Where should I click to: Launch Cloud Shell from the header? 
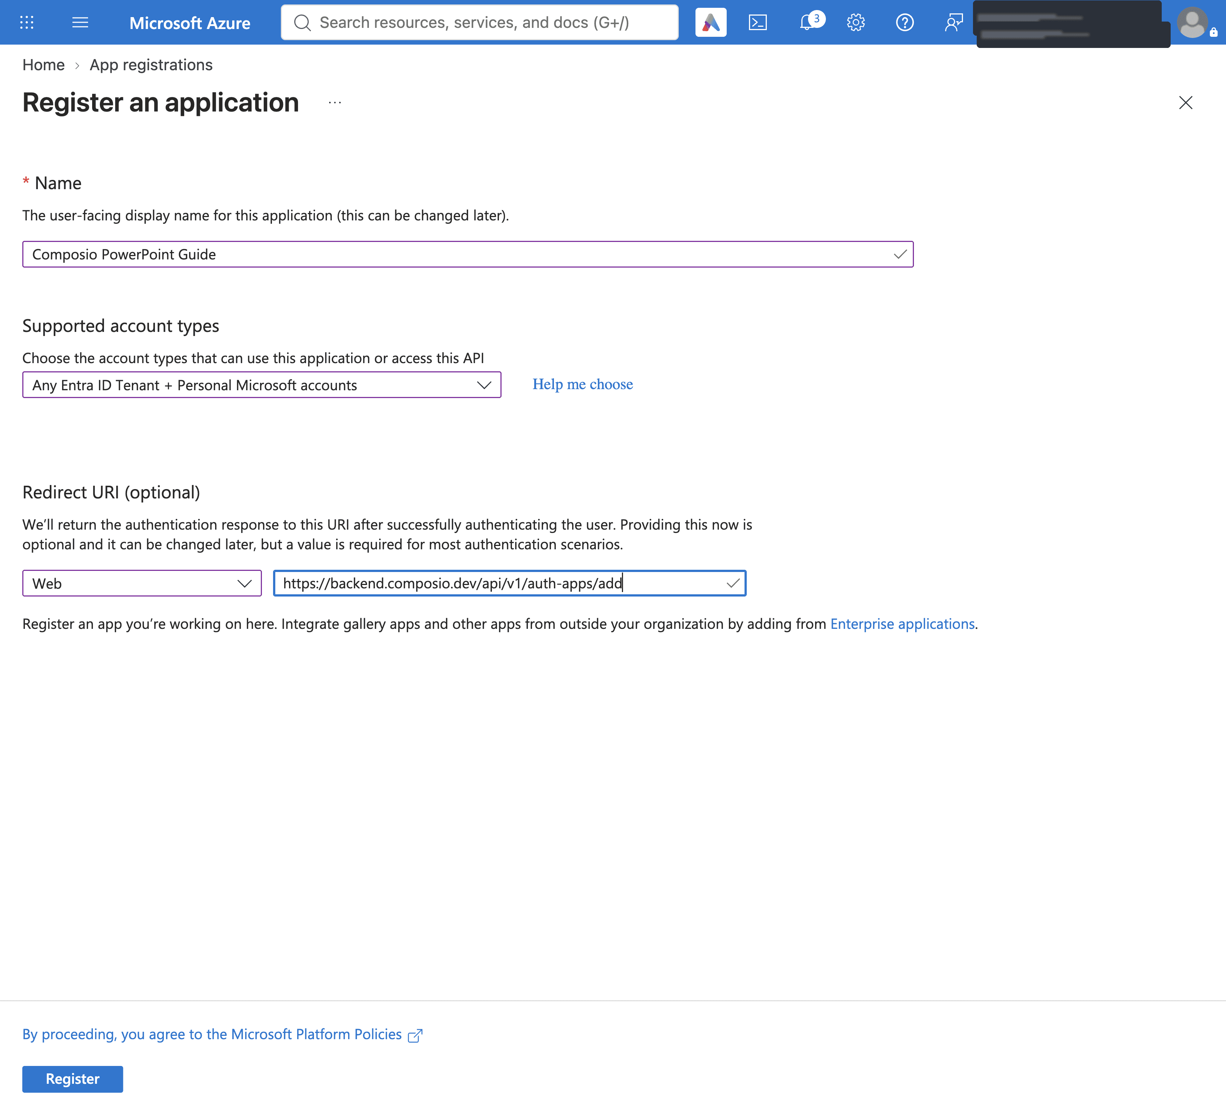point(758,23)
